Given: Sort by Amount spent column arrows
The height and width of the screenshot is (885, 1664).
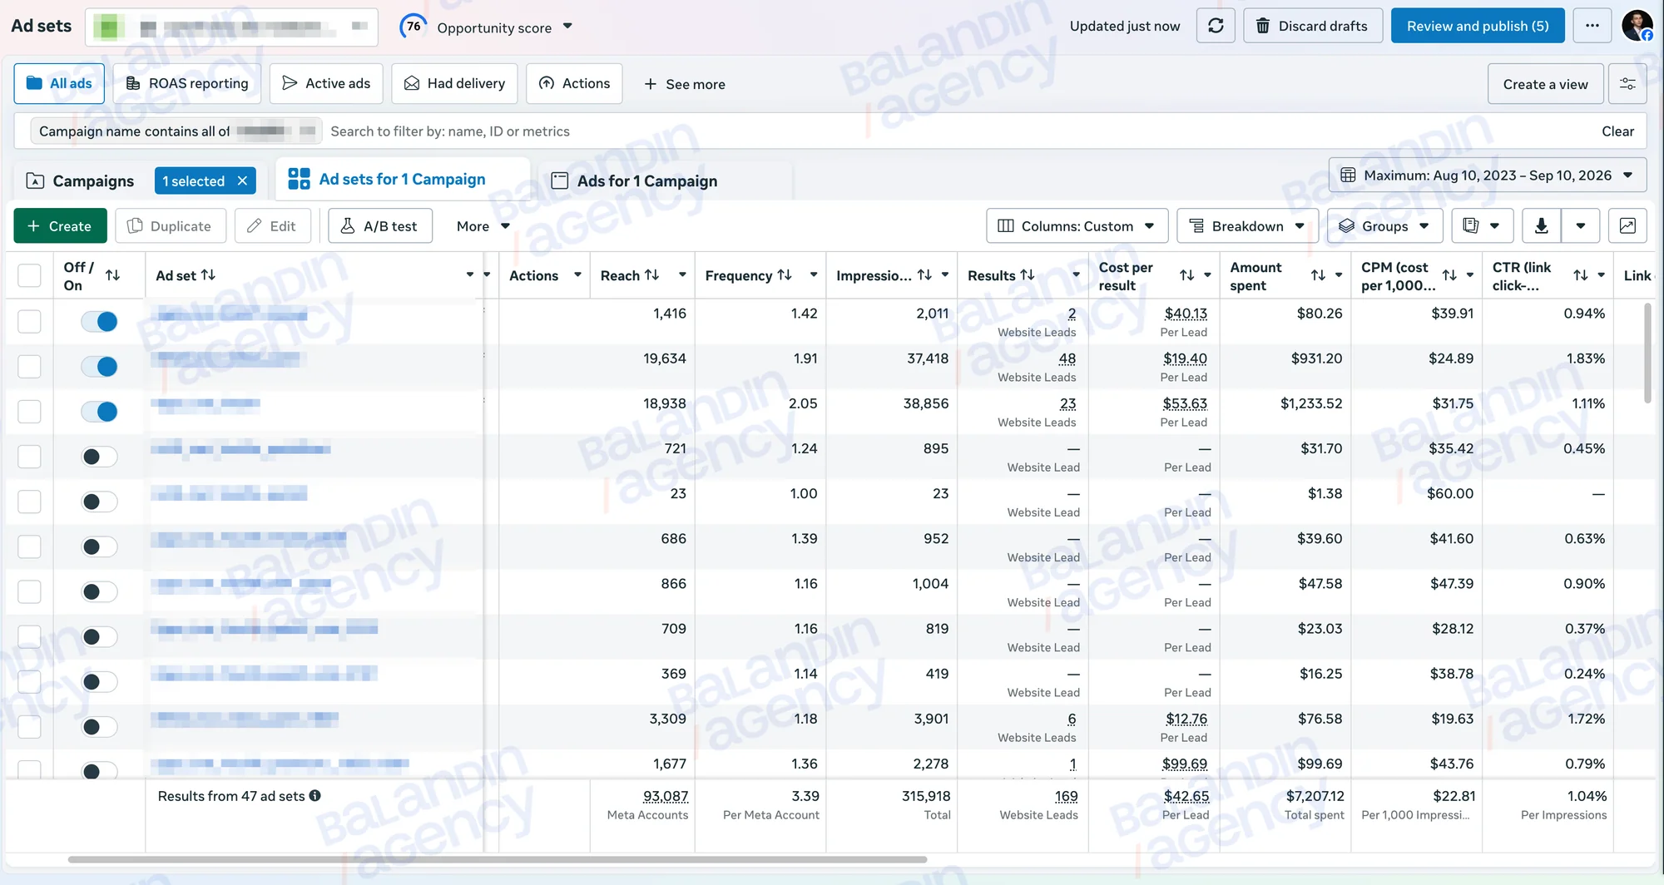Looking at the screenshot, I should click(x=1318, y=275).
